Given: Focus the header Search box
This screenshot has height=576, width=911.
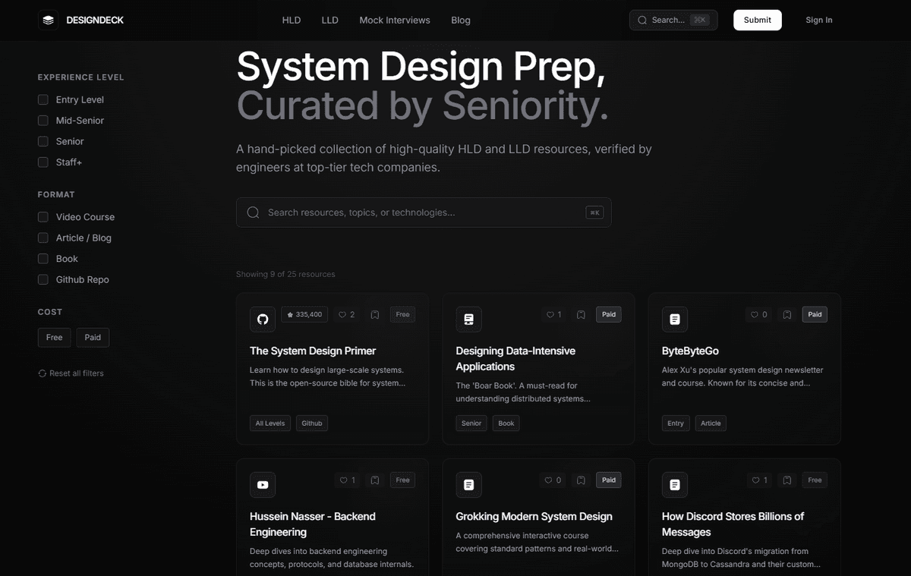Looking at the screenshot, I should (x=673, y=20).
